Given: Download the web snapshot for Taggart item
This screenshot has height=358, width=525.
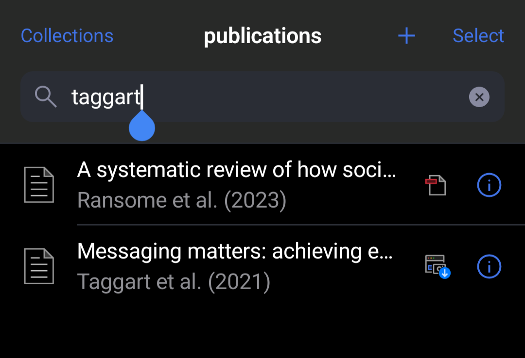Looking at the screenshot, I should [x=437, y=266].
